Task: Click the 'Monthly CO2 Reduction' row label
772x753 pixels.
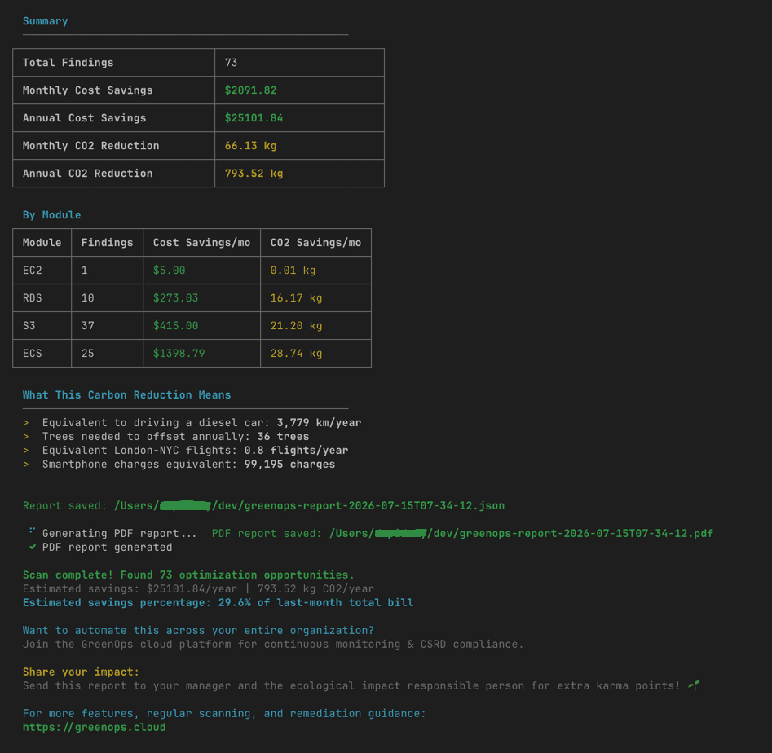Action: coord(91,146)
